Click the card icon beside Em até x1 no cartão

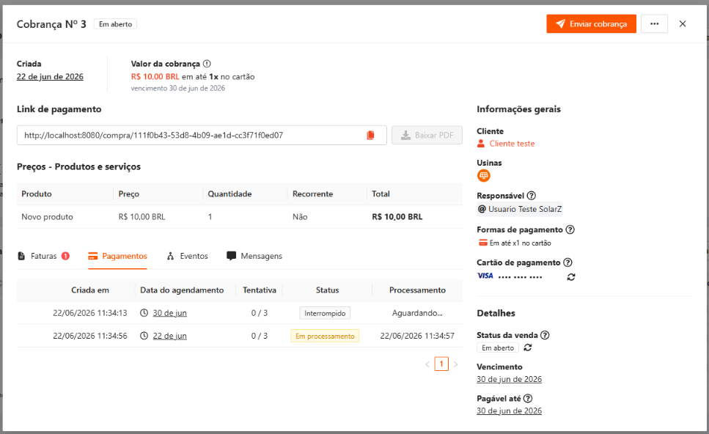click(483, 243)
